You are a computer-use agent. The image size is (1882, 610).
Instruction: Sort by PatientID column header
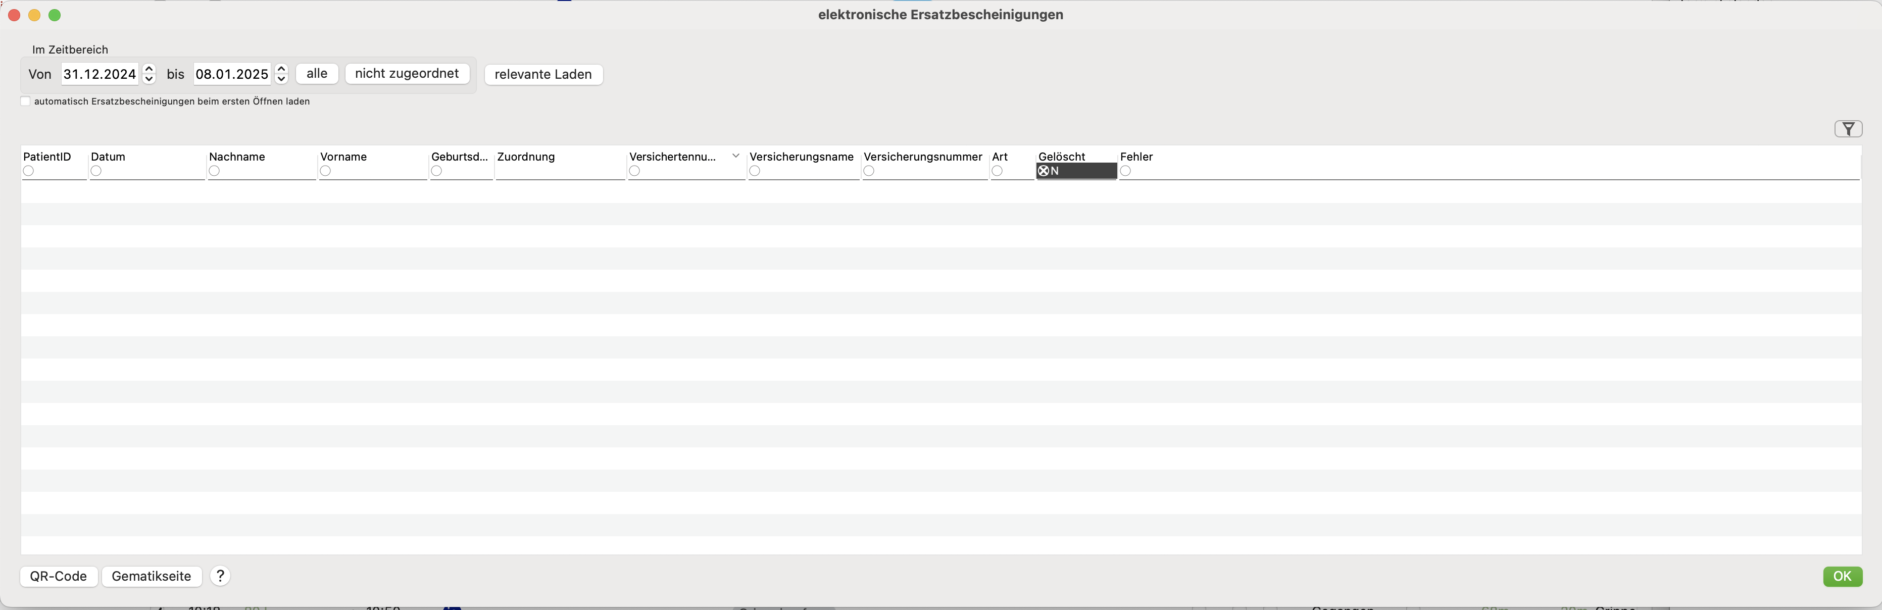47,157
